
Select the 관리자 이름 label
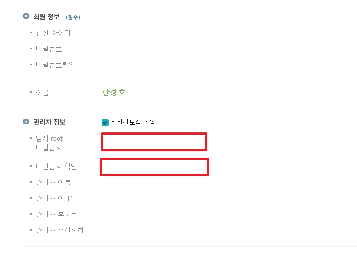pos(53,182)
